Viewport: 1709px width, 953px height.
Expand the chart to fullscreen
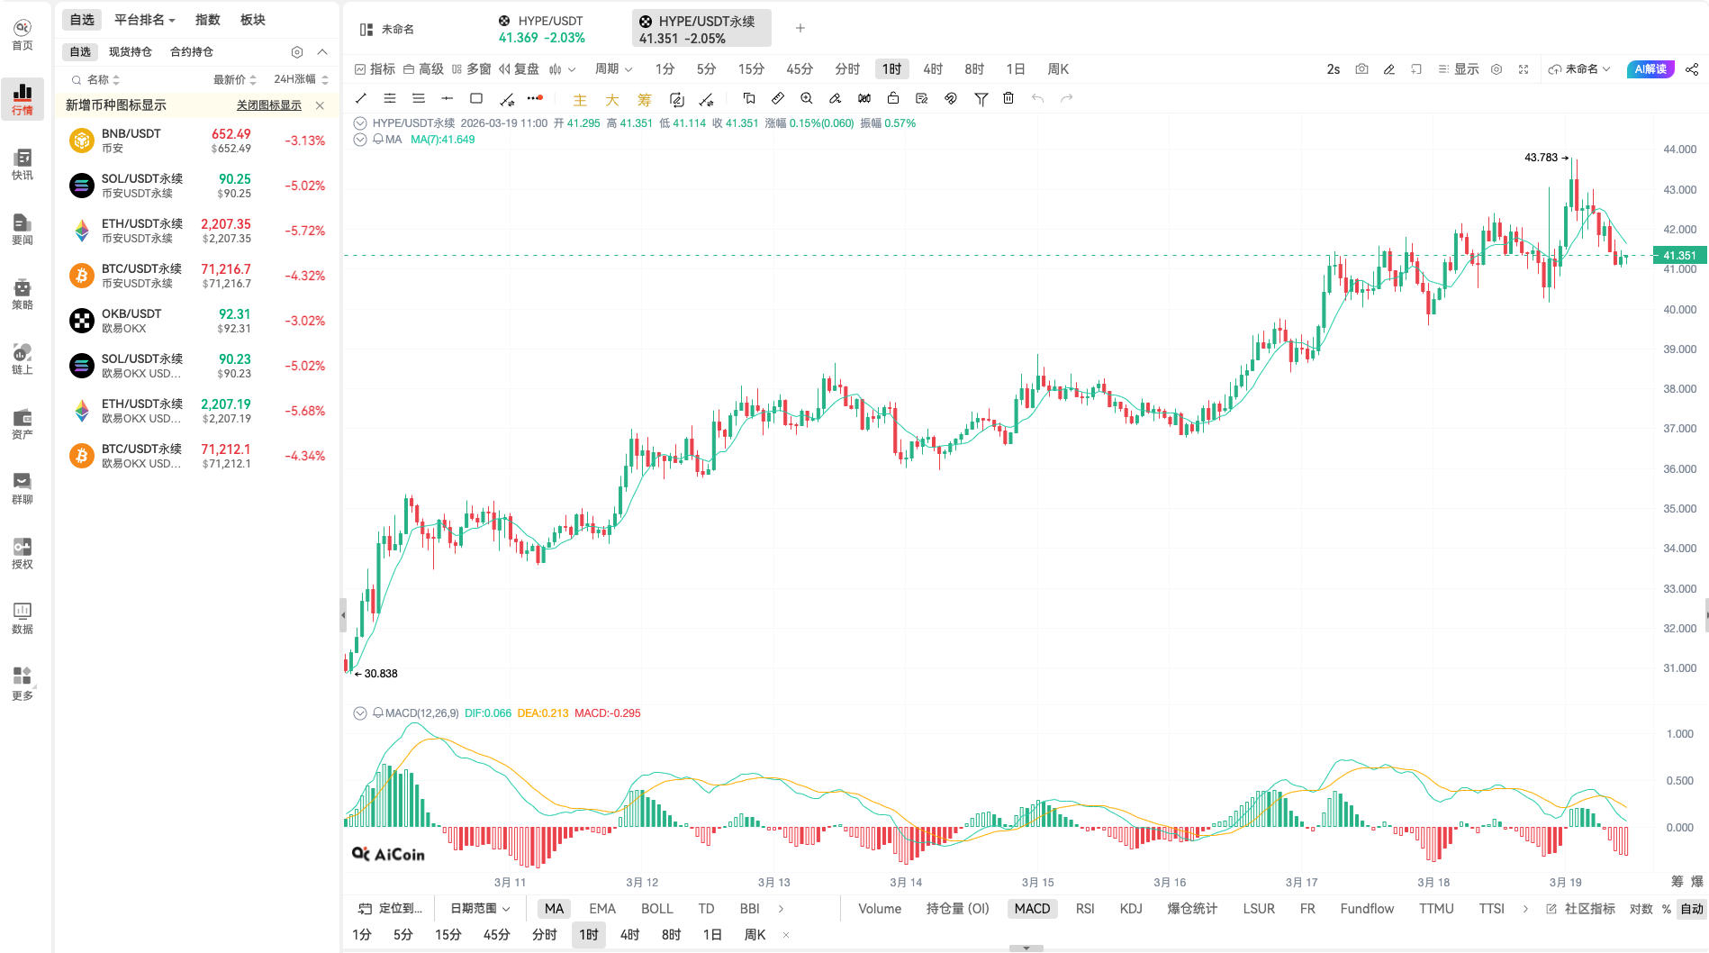coord(1523,68)
